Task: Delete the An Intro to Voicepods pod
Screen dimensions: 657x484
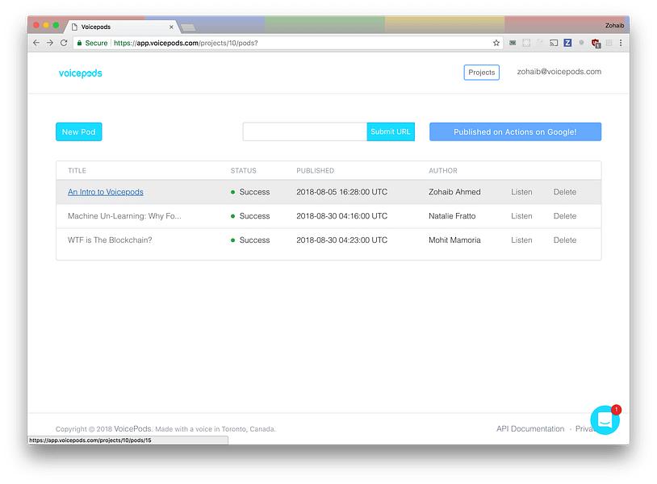Action: tap(565, 192)
